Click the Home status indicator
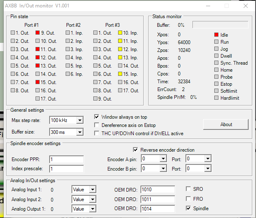256x218 pixels. click(216, 70)
